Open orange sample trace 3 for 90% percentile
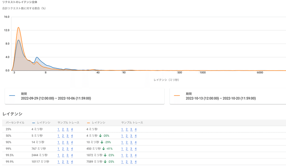This screenshot has height=166, width=286. (131, 142)
